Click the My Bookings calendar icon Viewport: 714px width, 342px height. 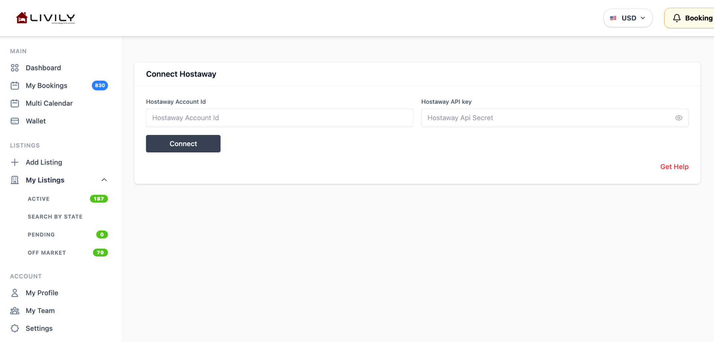(15, 85)
